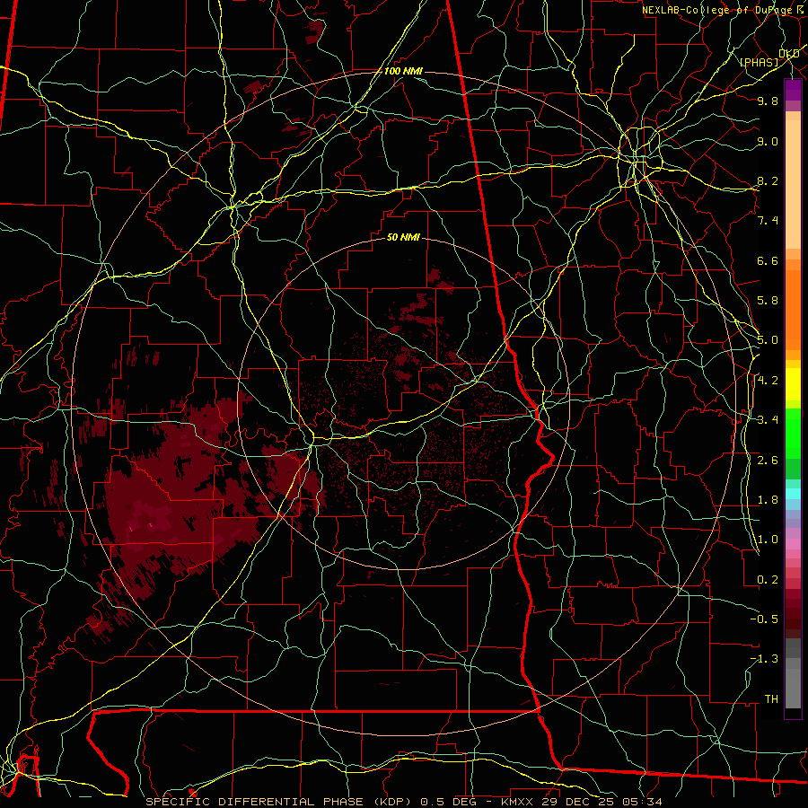Screen dimensions: 808x808
Task: Click the [PHAS] label above color bar
Action: (x=759, y=62)
